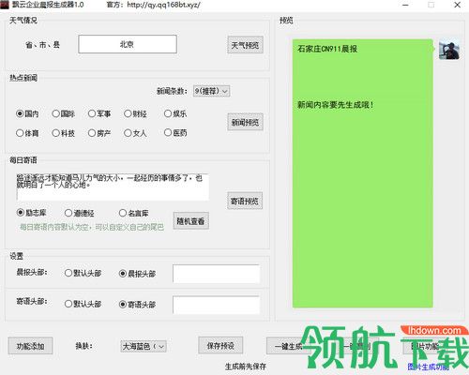The width and height of the screenshot is (469, 375).
Task: Click the 保存预设 button
Action: pyautogui.click(x=220, y=346)
